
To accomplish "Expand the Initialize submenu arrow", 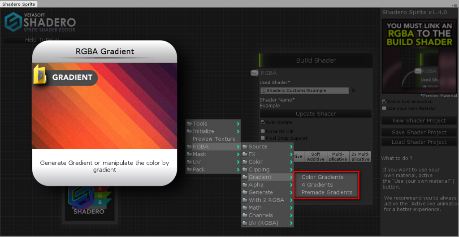I will (238, 131).
